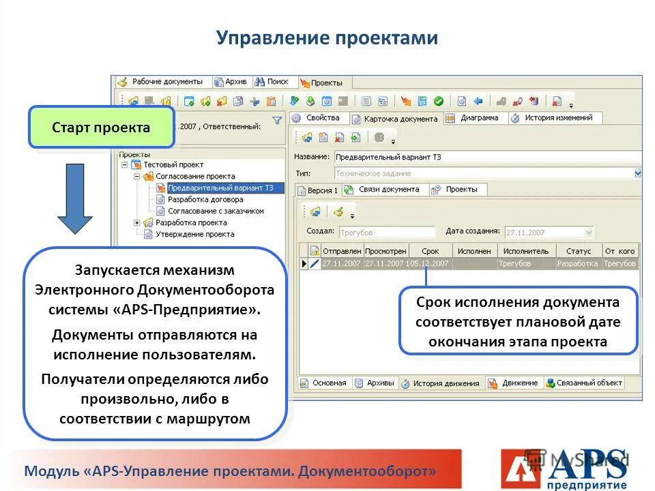Image resolution: width=655 pixels, height=491 pixels.
Task: Open the Дата создания date dropdown
Action: [589, 232]
